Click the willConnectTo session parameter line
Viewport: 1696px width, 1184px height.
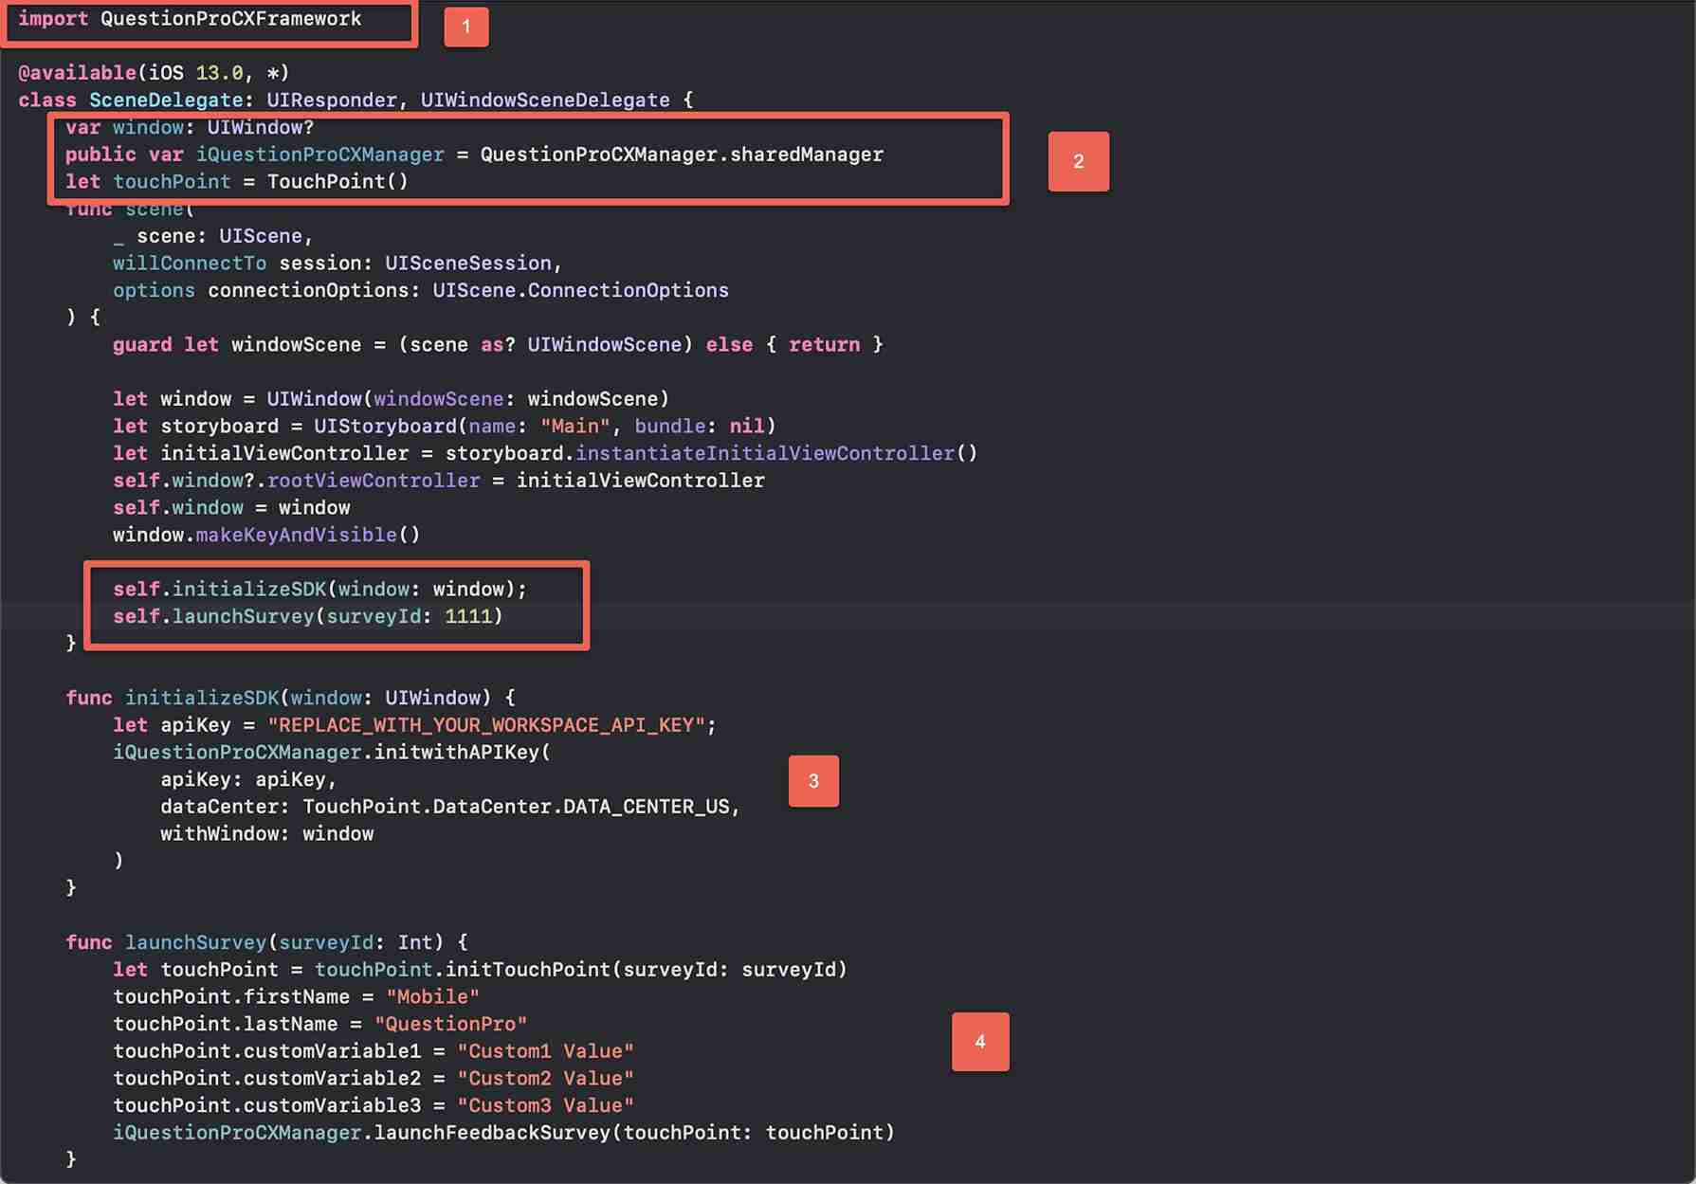pyautogui.click(x=337, y=264)
